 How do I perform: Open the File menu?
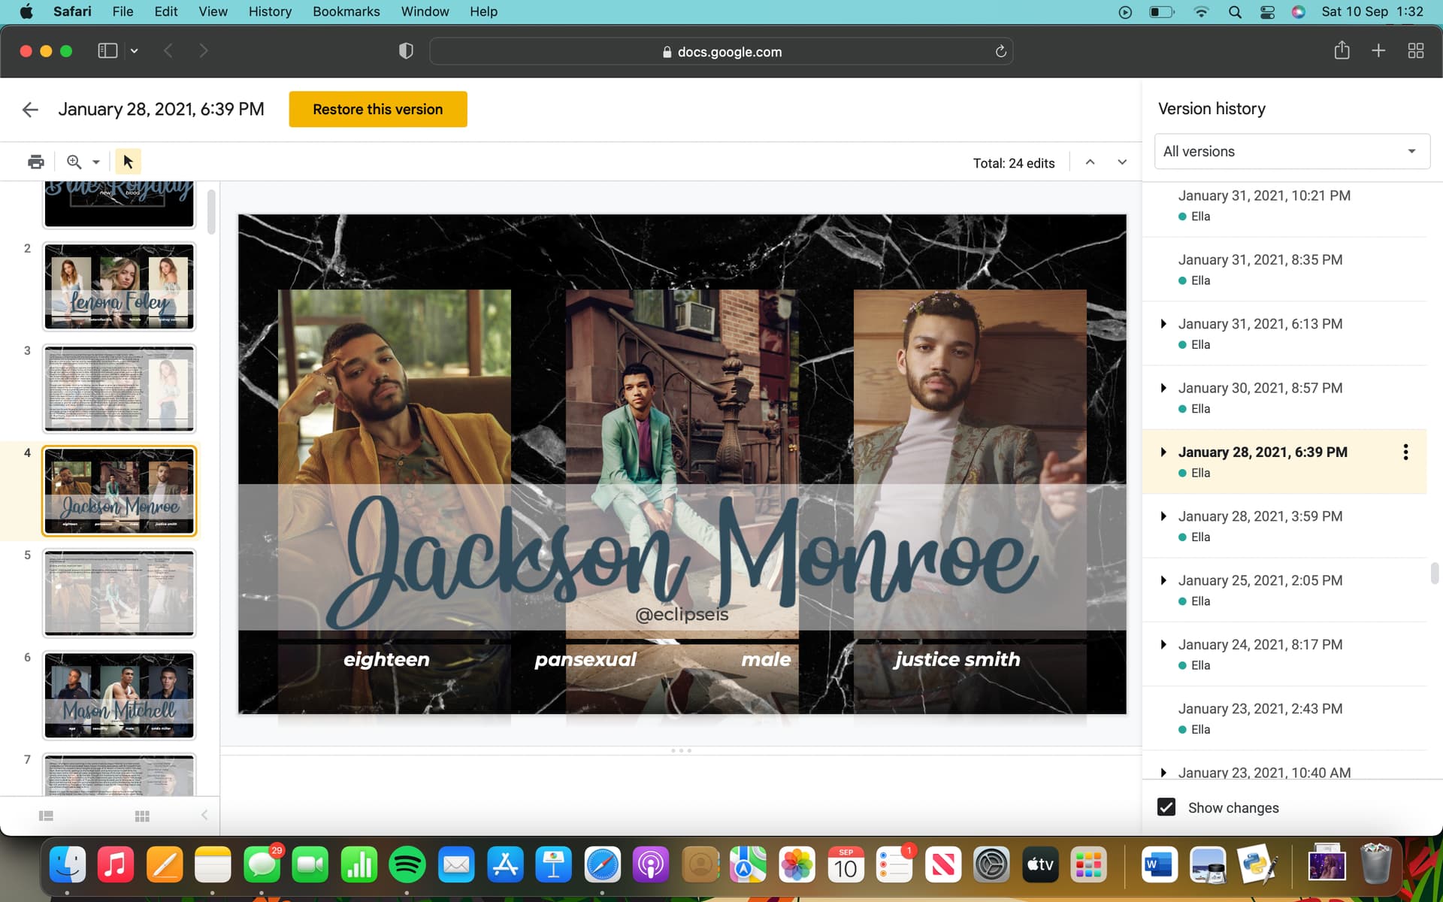click(x=123, y=11)
